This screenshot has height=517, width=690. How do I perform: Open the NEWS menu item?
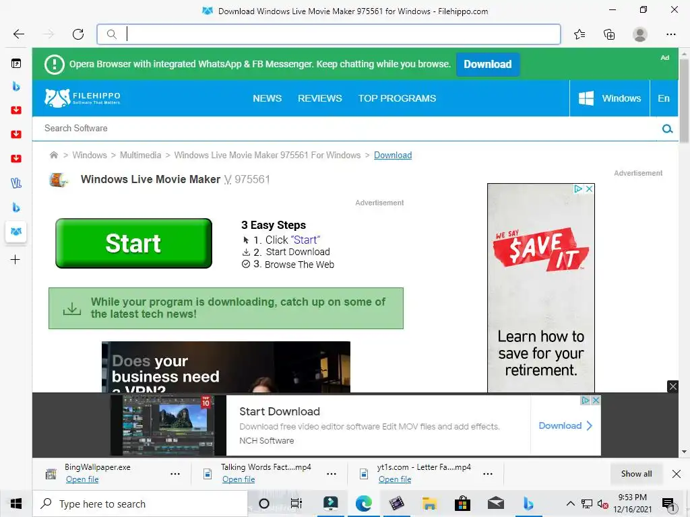pos(267,98)
